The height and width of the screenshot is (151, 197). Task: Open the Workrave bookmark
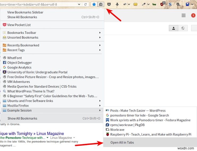coord(150,130)
